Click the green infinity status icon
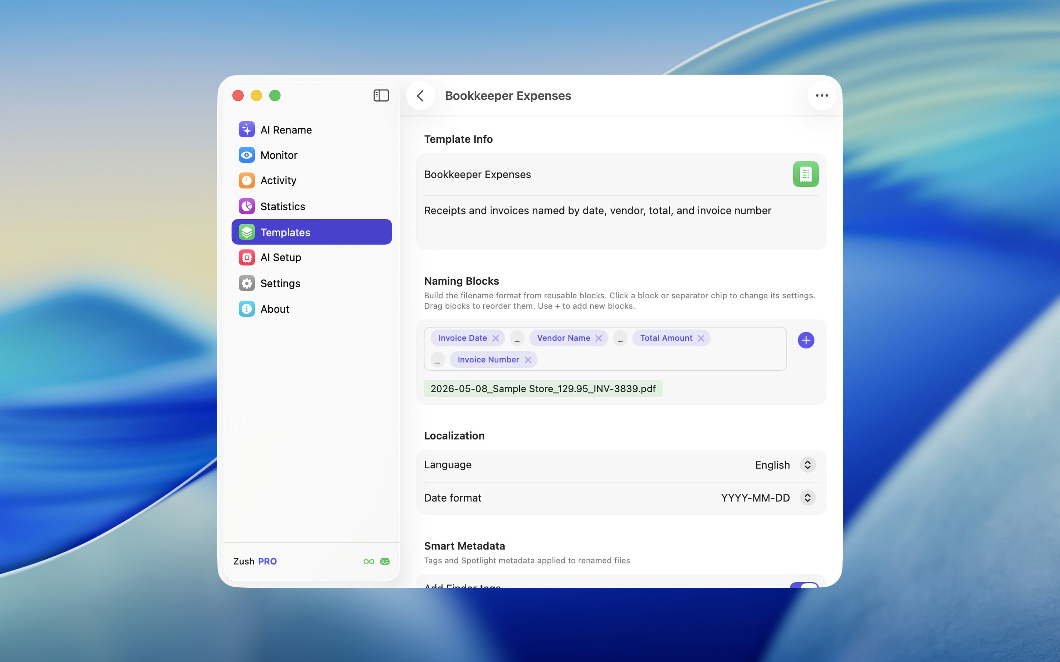1060x662 pixels. (x=369, y=561)
